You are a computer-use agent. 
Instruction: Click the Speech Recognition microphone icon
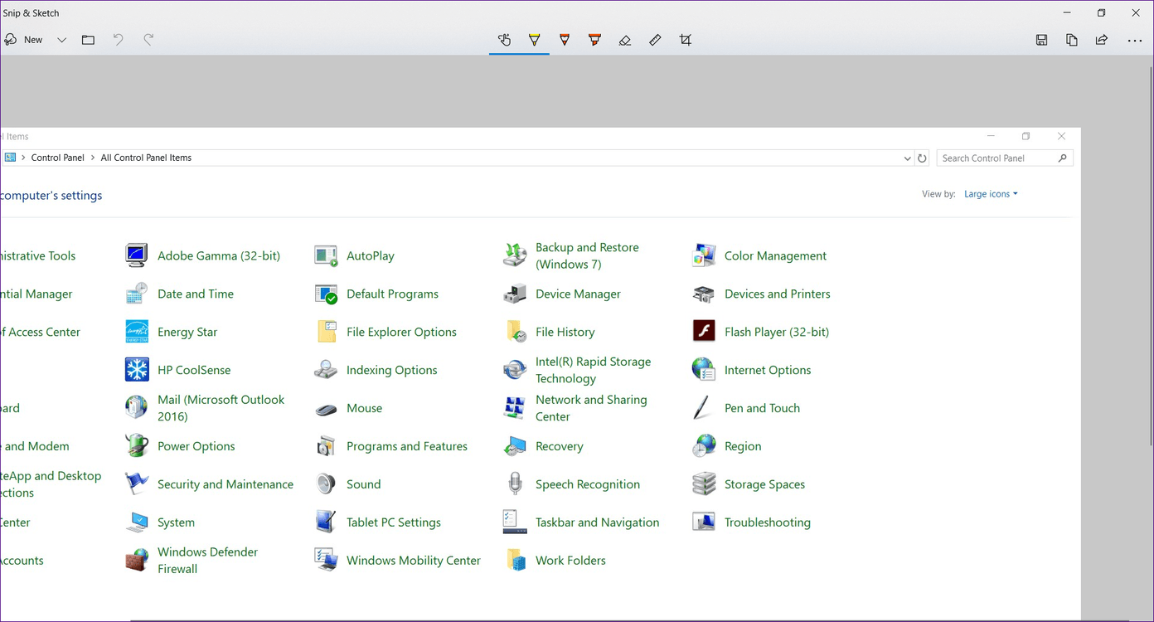[x=515, y=484]
